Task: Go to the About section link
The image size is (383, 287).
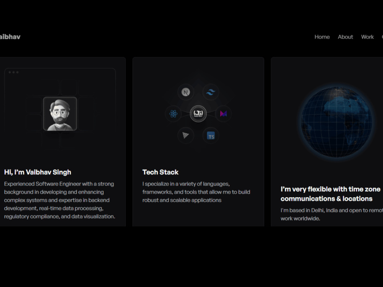Action: pos(345,37)
